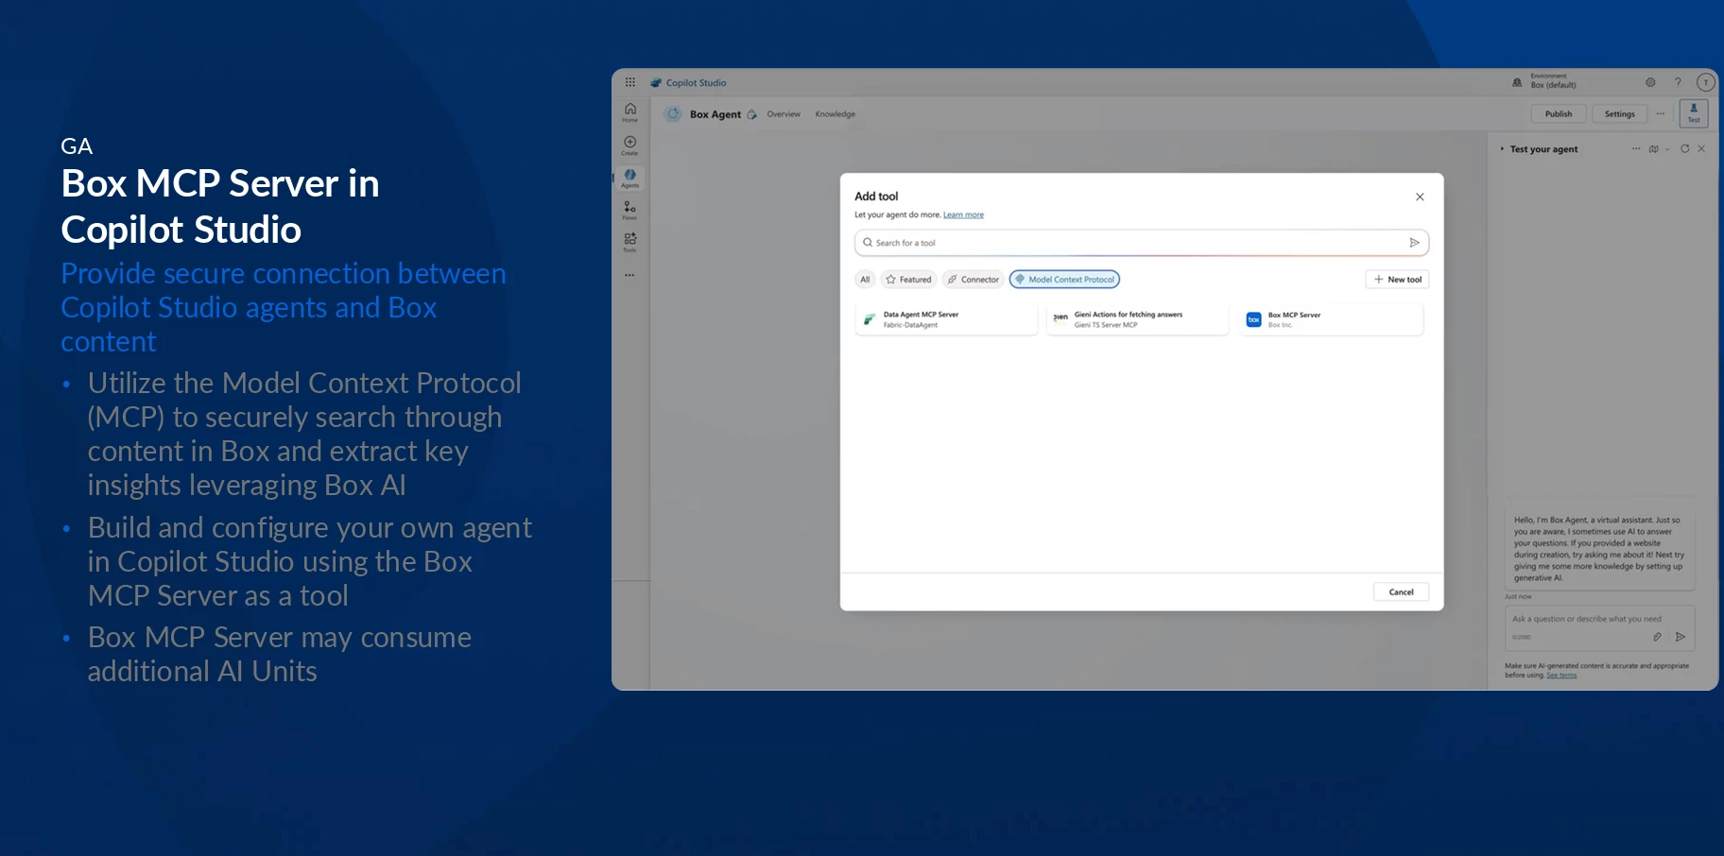This screenshot has height=856, width=1724.
Task: Open Flows in the sidebar
Action: 630,210
